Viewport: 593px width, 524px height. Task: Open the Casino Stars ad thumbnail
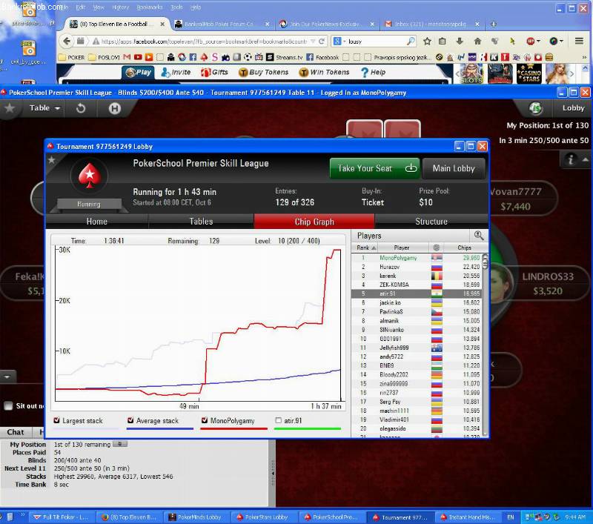point(529,73)
